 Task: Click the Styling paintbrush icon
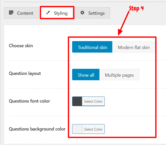point(48,12)
